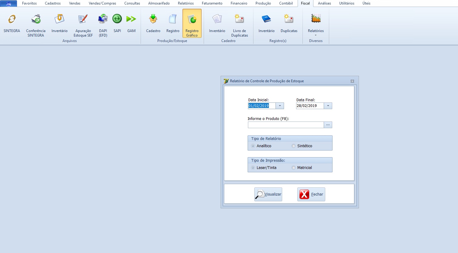Open the Almoxarifado ribbon tab
The height and width of the screenshot is (253, 458).
coord(159,3)
